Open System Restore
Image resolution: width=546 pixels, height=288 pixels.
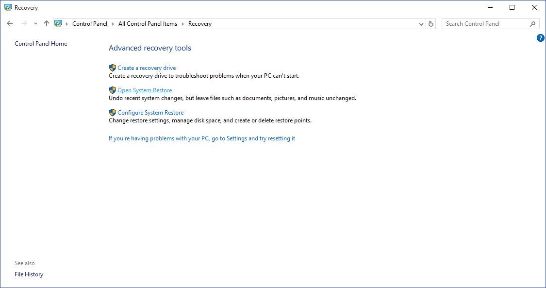pyautogui.click(x=144, y=90)
